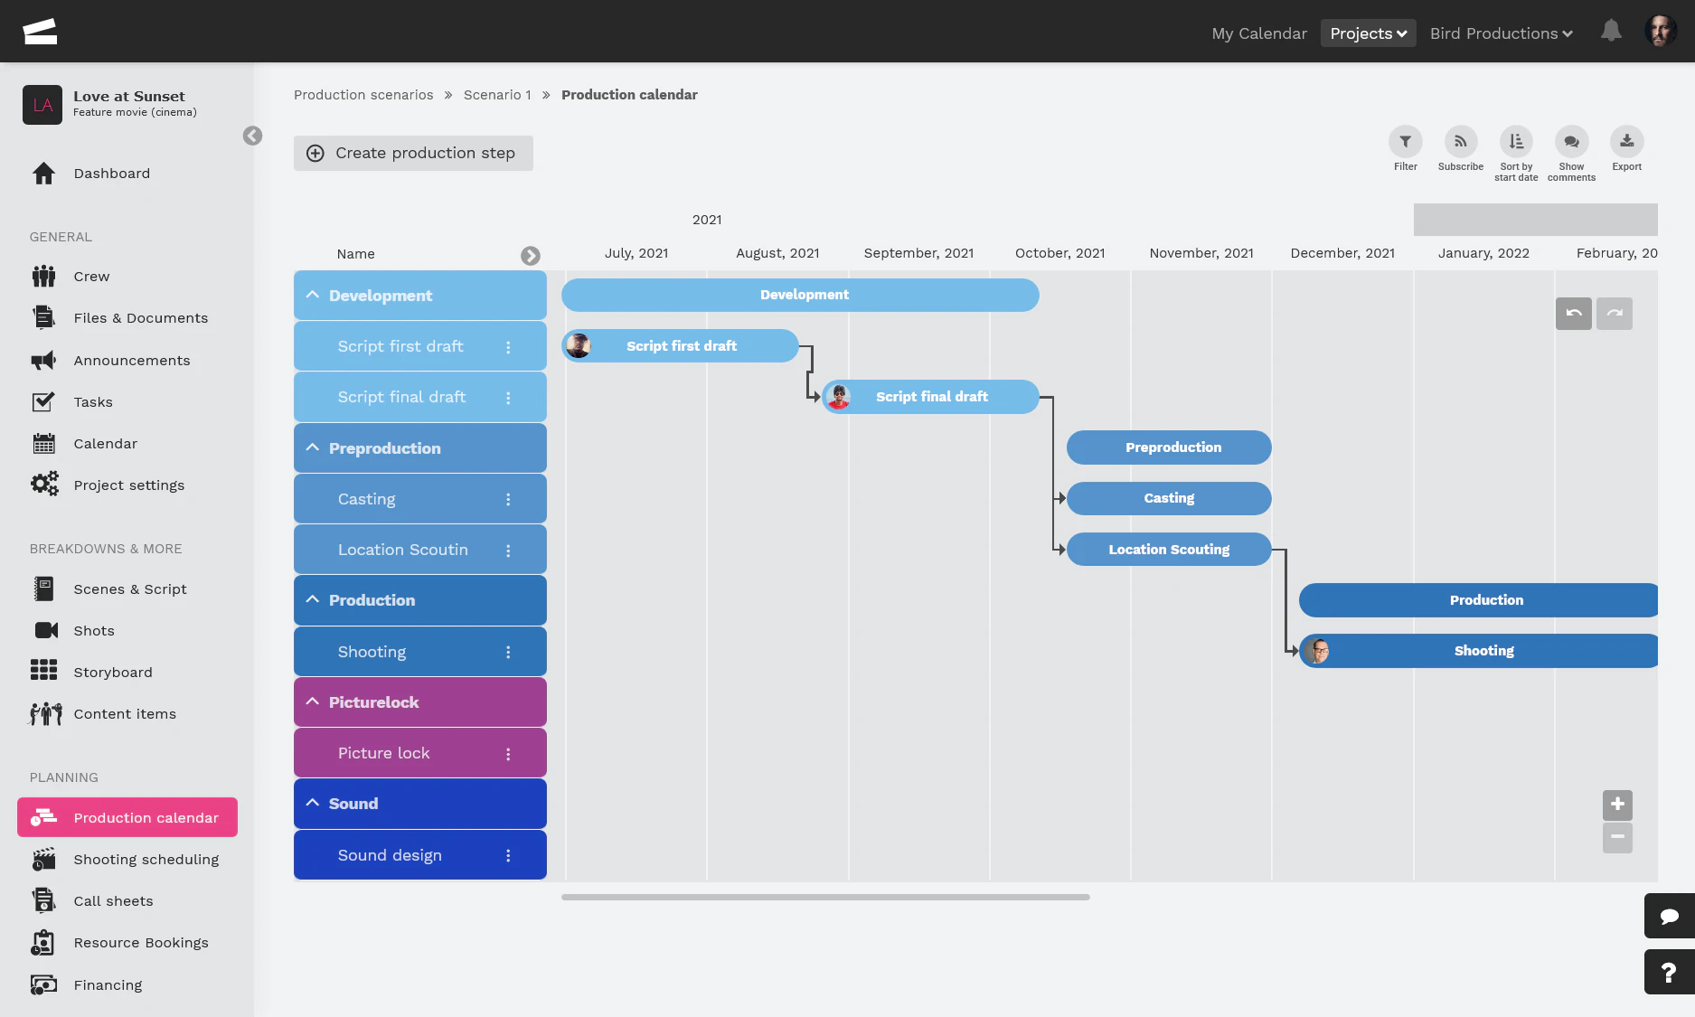
Task: Toggle Show comments on the calendar
Action: point(1571,142)
